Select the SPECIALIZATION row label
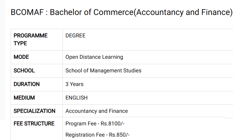The height and width of the screenshot is (140, 233). (34, 111)
